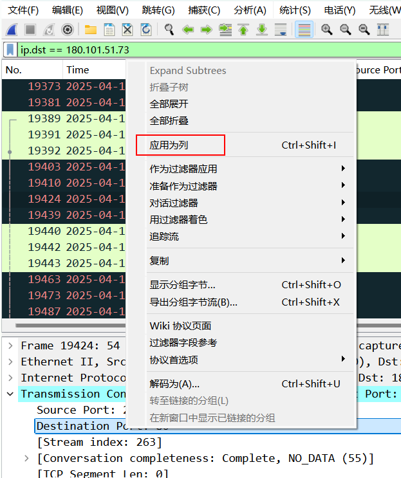Expand the Conversation completeness node
The width and height of the screenshot is (401, 478).
[27, 458]
